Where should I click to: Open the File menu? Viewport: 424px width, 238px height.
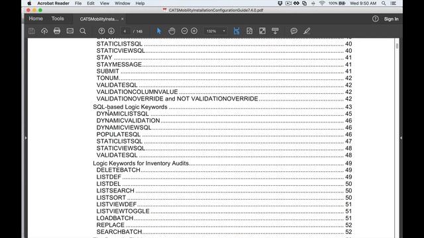tap(78, 3)
